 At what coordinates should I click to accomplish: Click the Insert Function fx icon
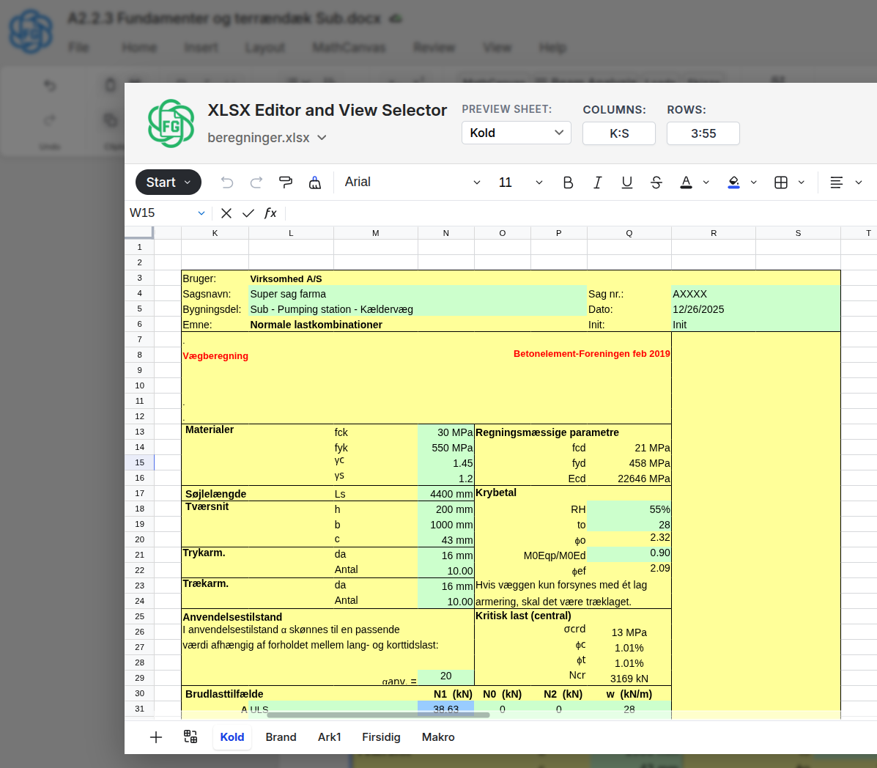[x=270, y=213]
